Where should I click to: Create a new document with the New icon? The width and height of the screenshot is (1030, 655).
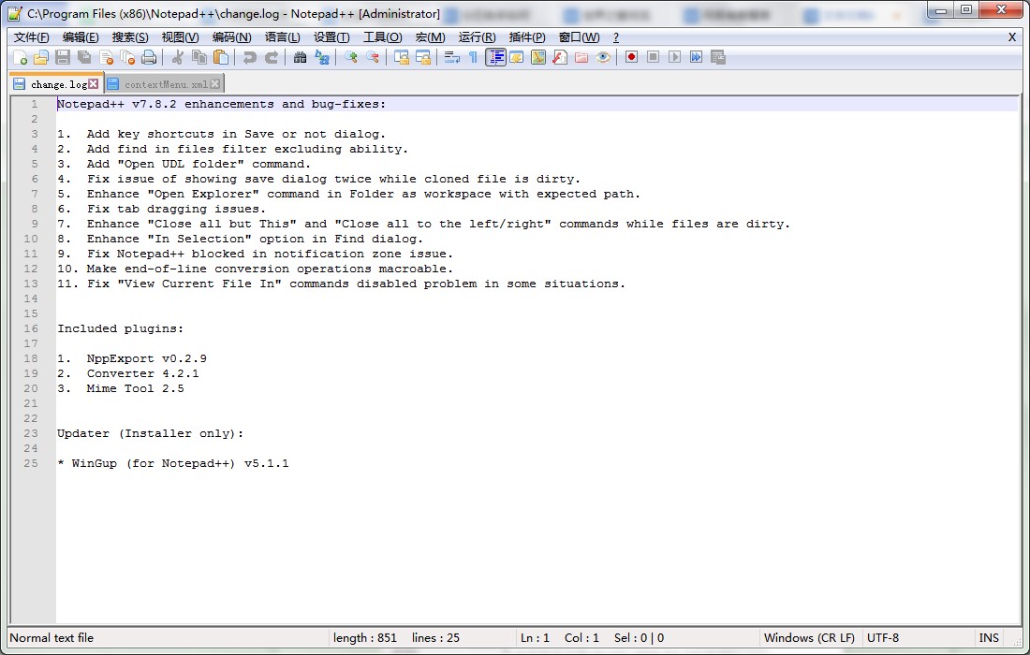tap(21, 57)
